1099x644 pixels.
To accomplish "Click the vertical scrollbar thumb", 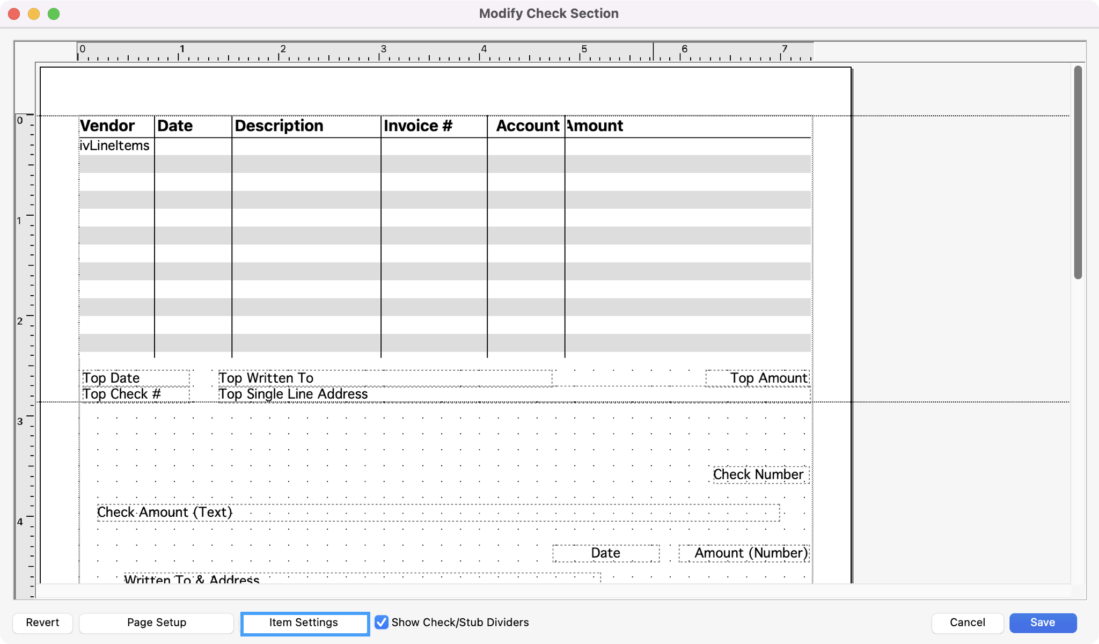I will click(x=1078, y=172).
